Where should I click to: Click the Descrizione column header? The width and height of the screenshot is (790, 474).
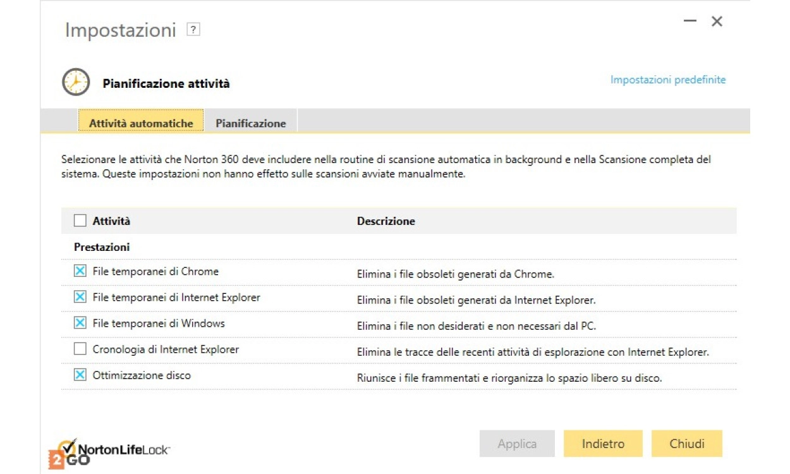[x=386, y=221]
